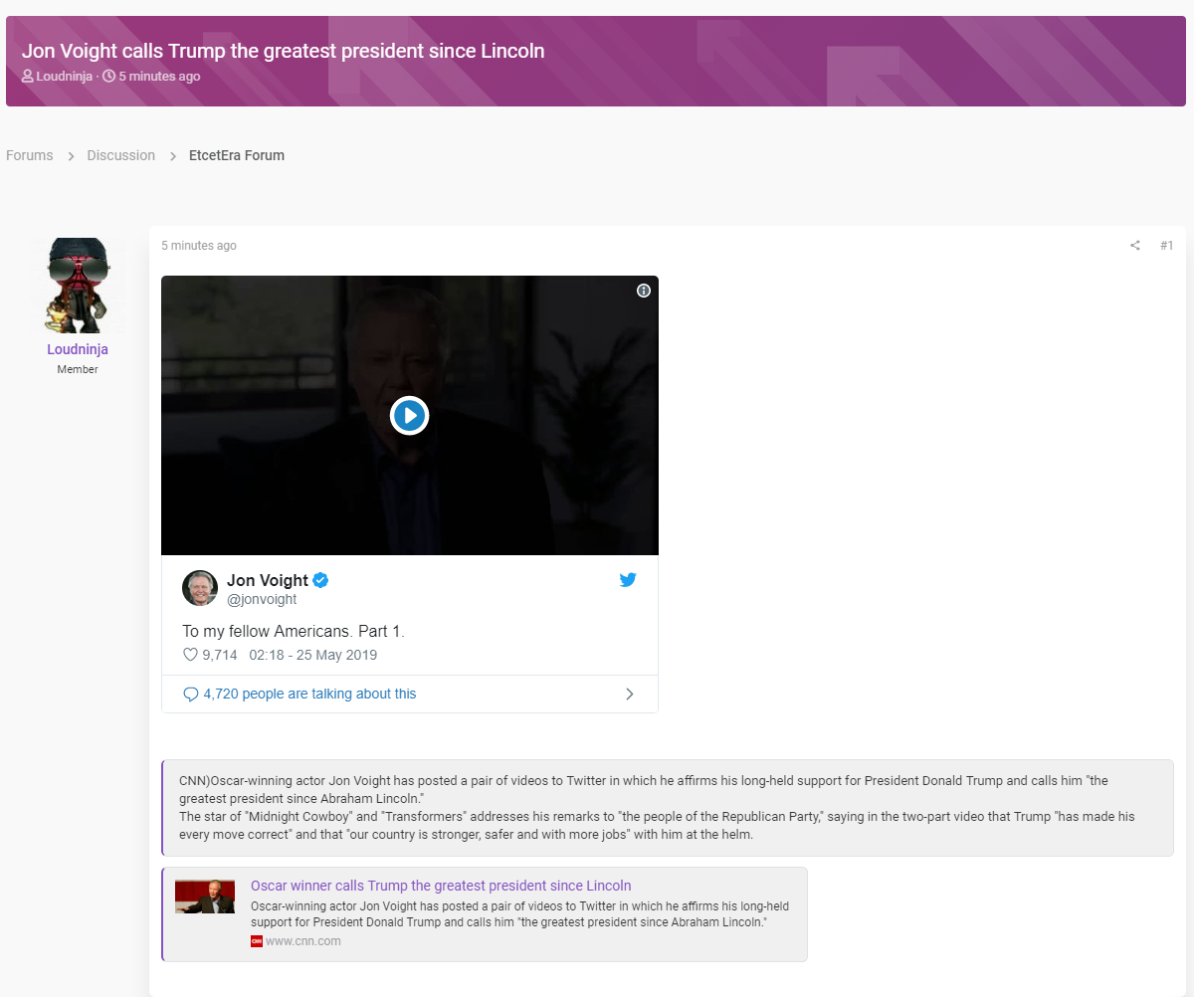
Task: Go to the Discussion breadcrumb
Action: (x=121, y=155)
